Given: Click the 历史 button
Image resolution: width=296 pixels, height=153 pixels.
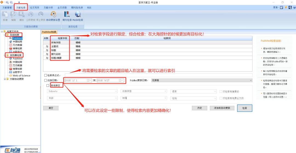Looking at the screenshot, I should (x=200, y=108).
